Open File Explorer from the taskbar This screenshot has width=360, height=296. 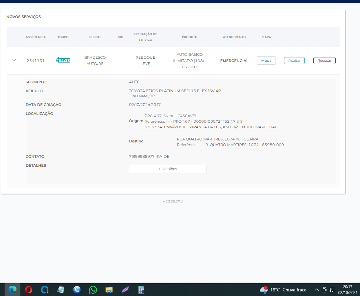[109, 290]
